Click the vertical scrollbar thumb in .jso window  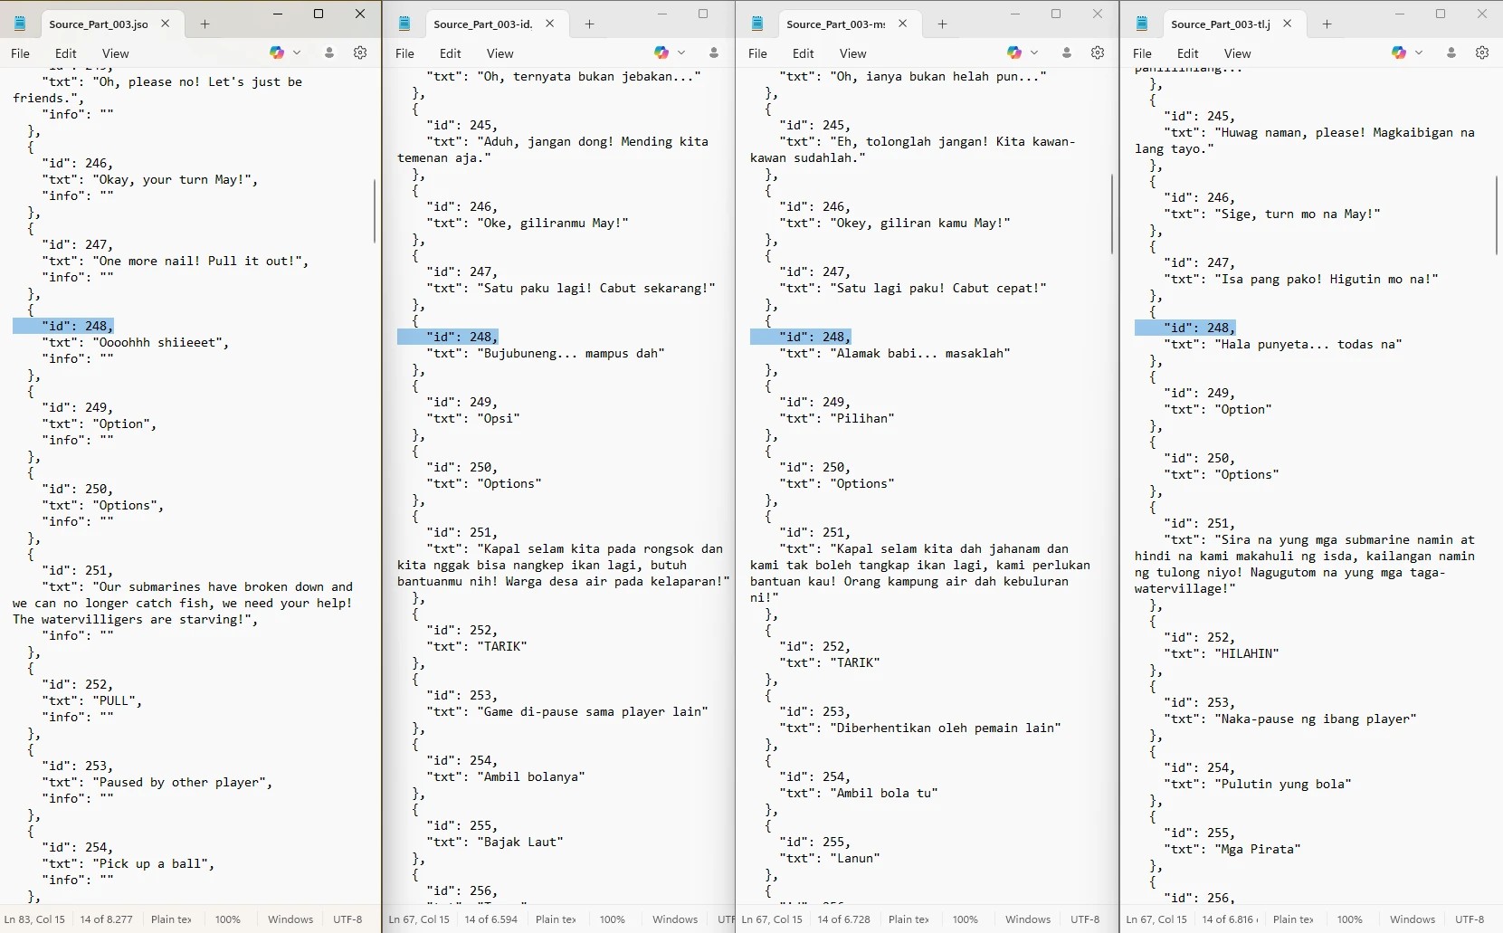tap(375, 211)
